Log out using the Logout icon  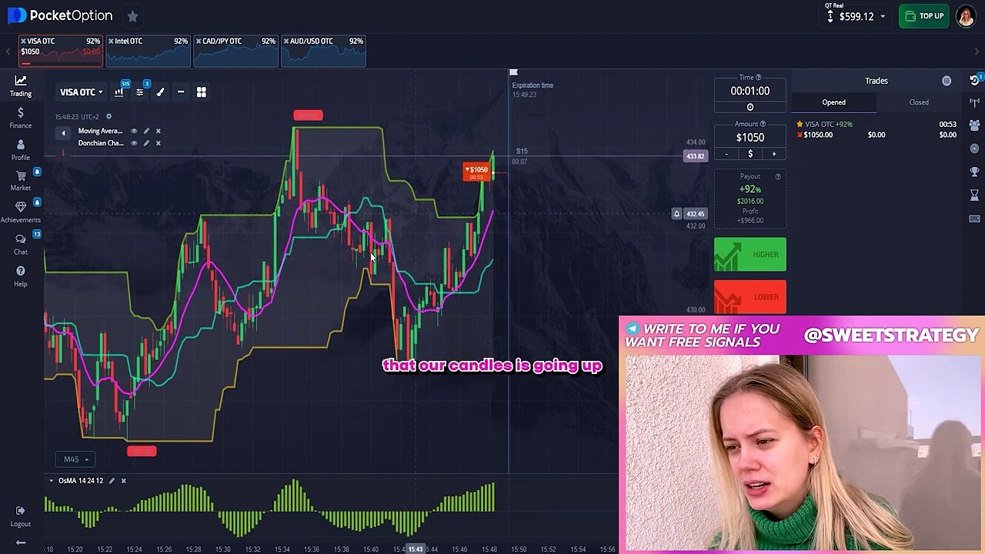(21, 516)
